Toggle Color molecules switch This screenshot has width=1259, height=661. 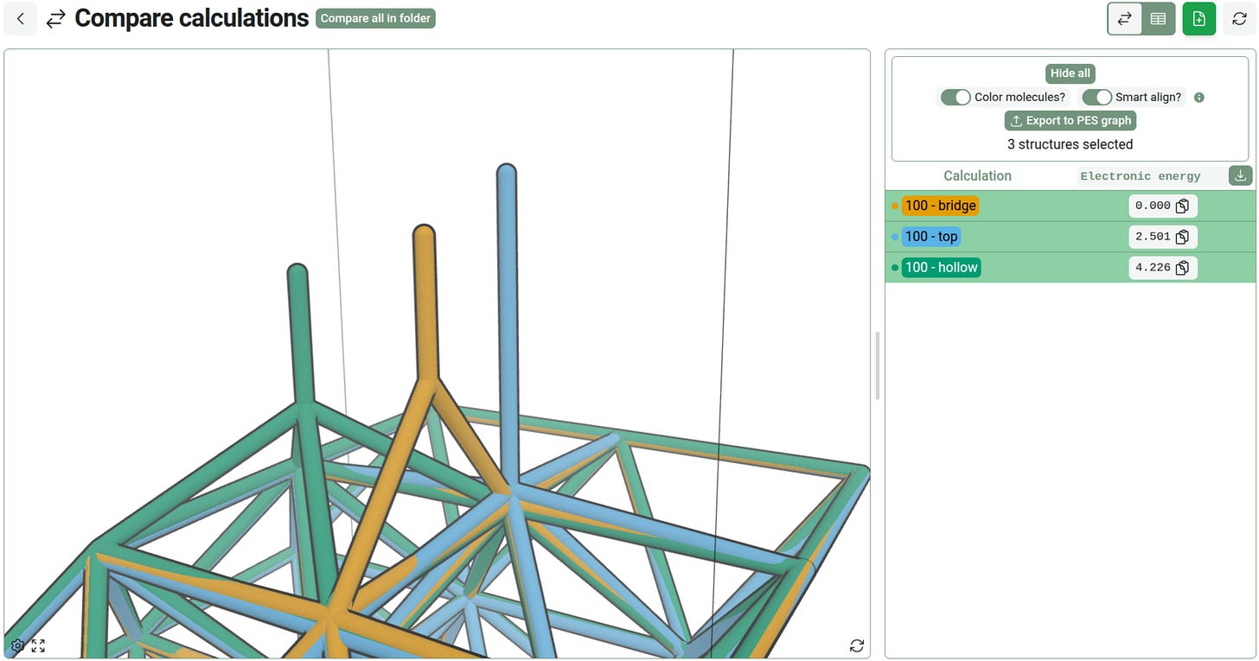point(955,97)
